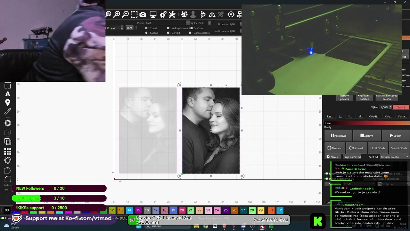The width and height of the screenshot is (410, 231).
Task: Toggle the Zkreslit switch
Action: tap(168, 33)
